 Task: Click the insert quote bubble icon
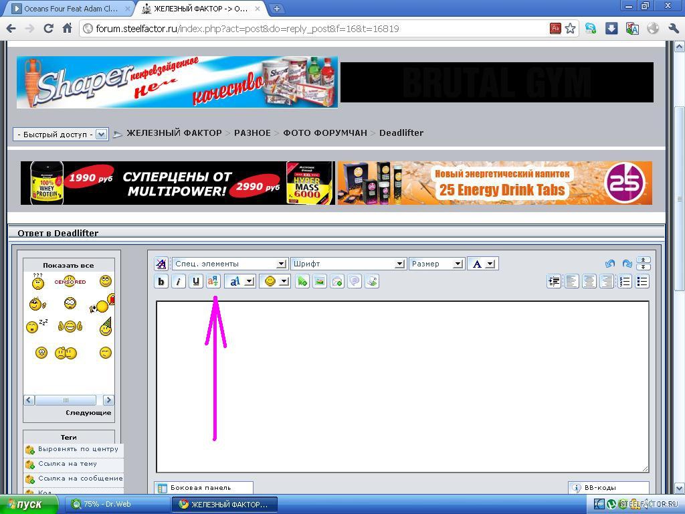[355, 282]
